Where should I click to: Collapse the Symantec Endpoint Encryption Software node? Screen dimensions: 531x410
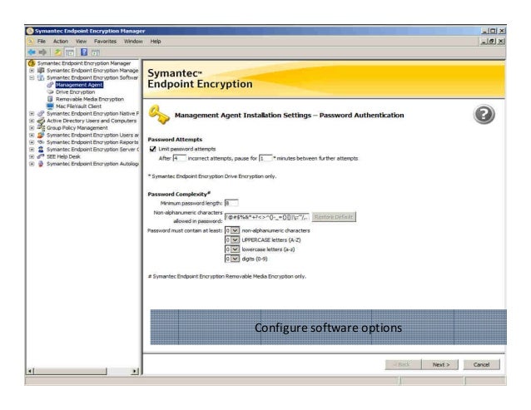click(32, 77)
